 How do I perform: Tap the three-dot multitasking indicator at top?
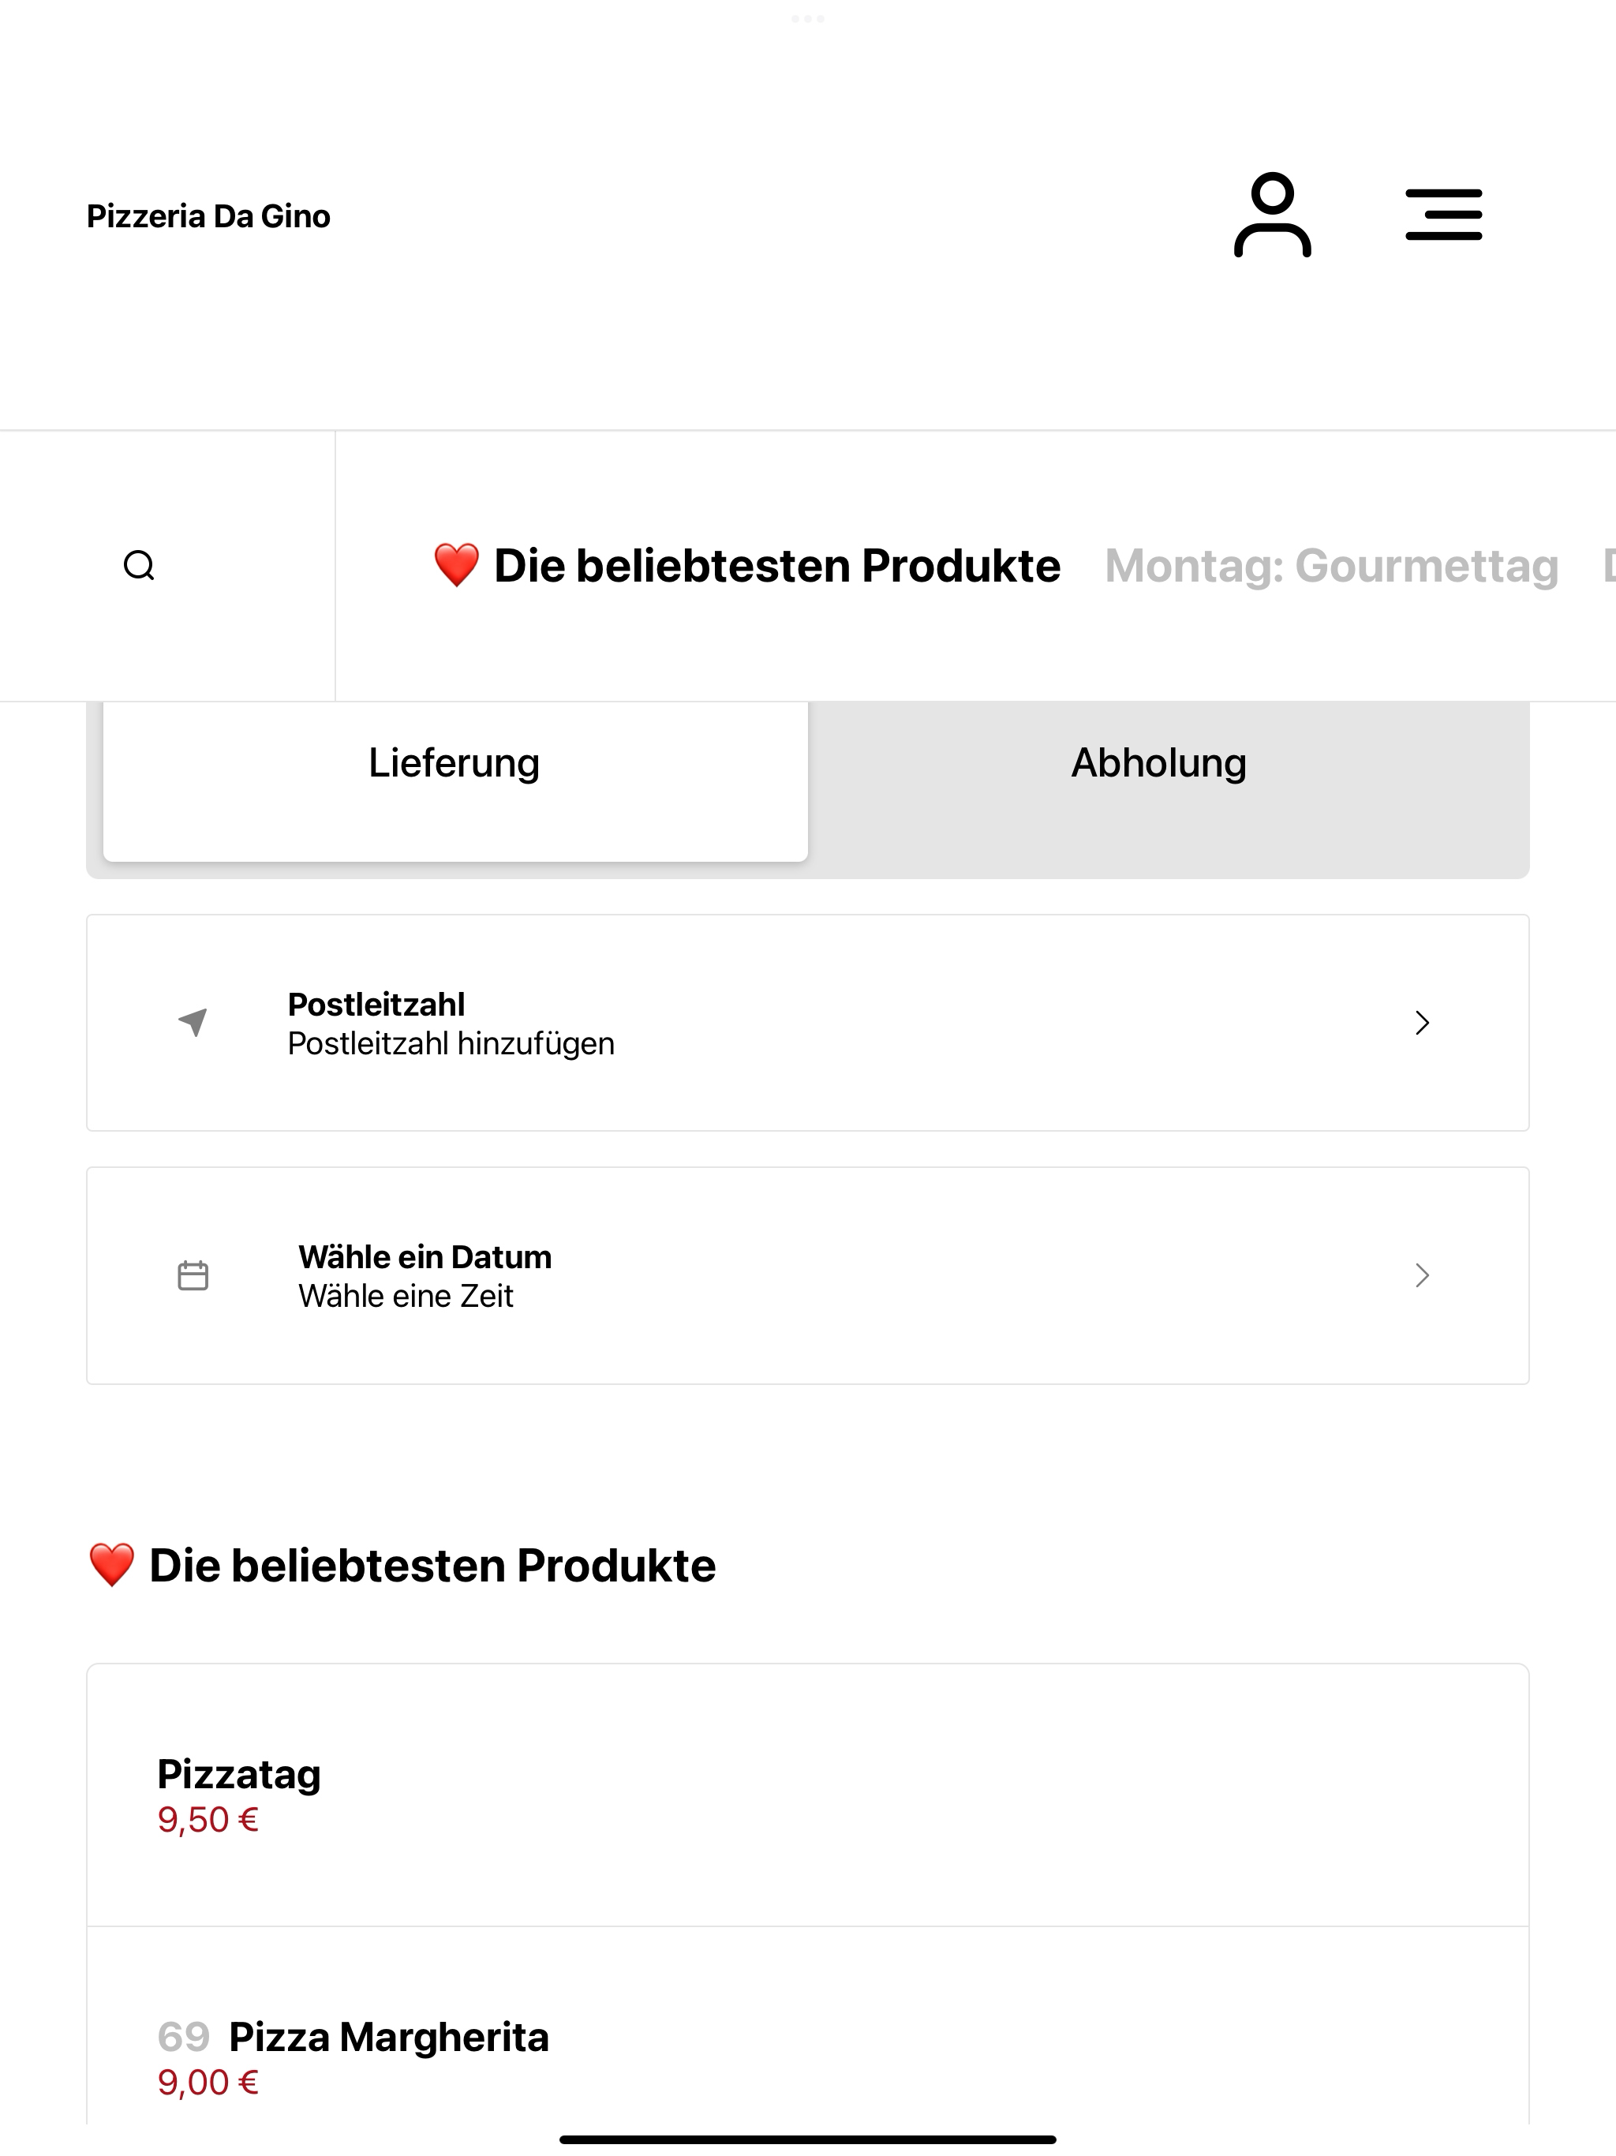pyautogui.click(x=808, y=18)
